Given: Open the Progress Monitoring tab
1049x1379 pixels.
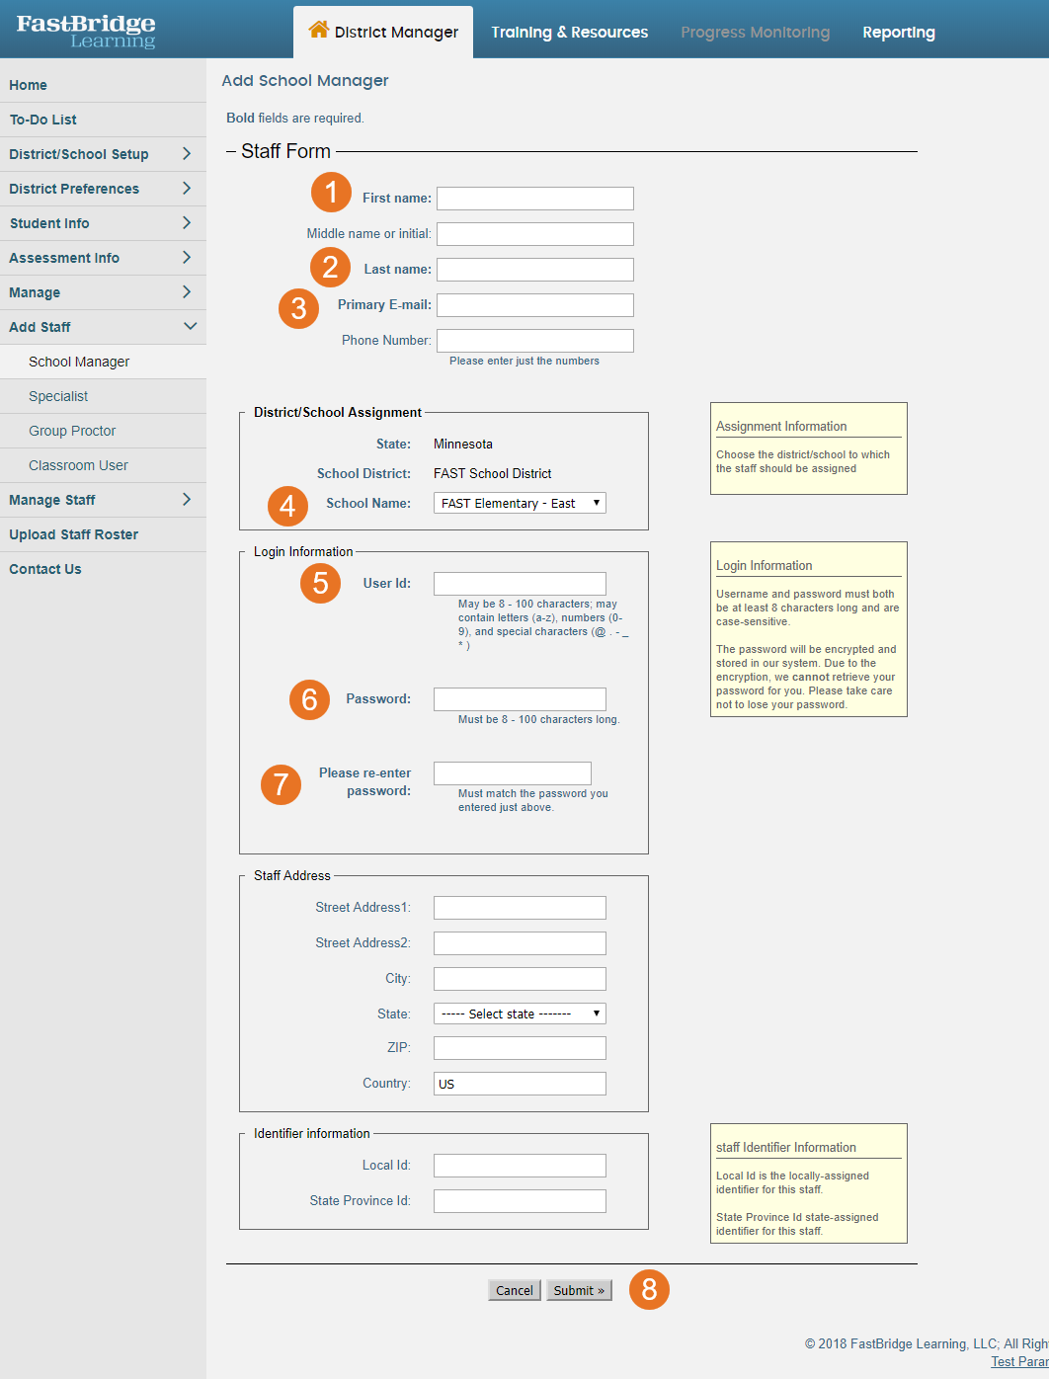Looking at the screenshot, I should [x=756, y=32].
